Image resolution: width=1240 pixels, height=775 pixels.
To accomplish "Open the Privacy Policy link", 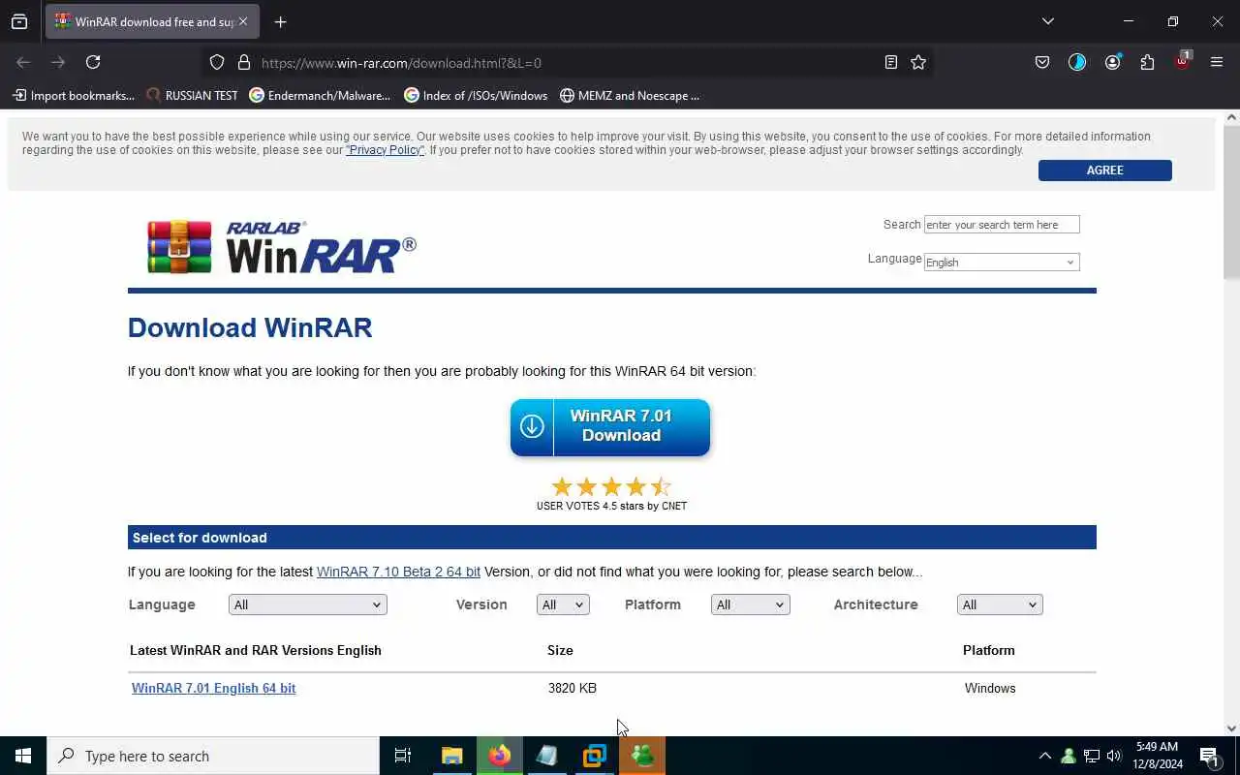I will (x=385, y=150).
